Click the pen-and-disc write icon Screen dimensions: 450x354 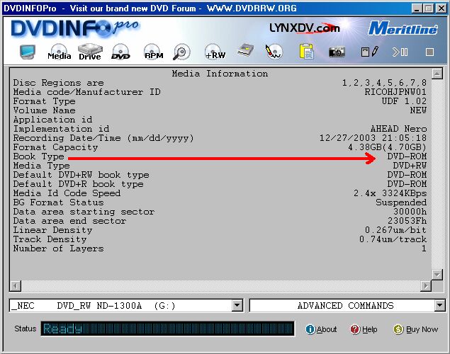point(274,52)
